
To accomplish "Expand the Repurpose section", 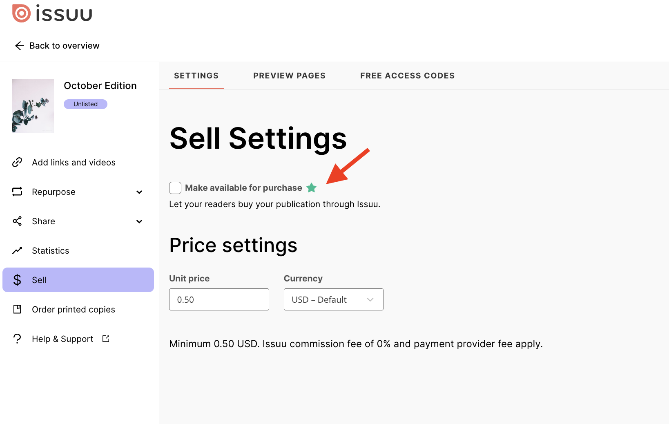I will (x=139, y=192).
